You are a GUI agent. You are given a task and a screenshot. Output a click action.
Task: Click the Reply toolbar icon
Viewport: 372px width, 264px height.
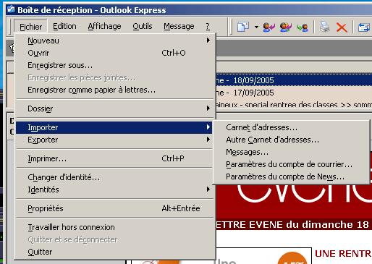[x=269, y=27]
